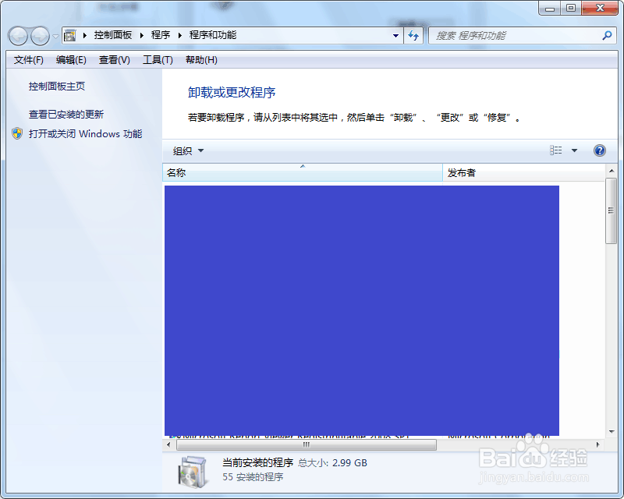Image resolution: width=624 pixels, height=499 pixels.
Task: Click the shield icon beside Windows 功能
Action: click(x=17, y=133)
